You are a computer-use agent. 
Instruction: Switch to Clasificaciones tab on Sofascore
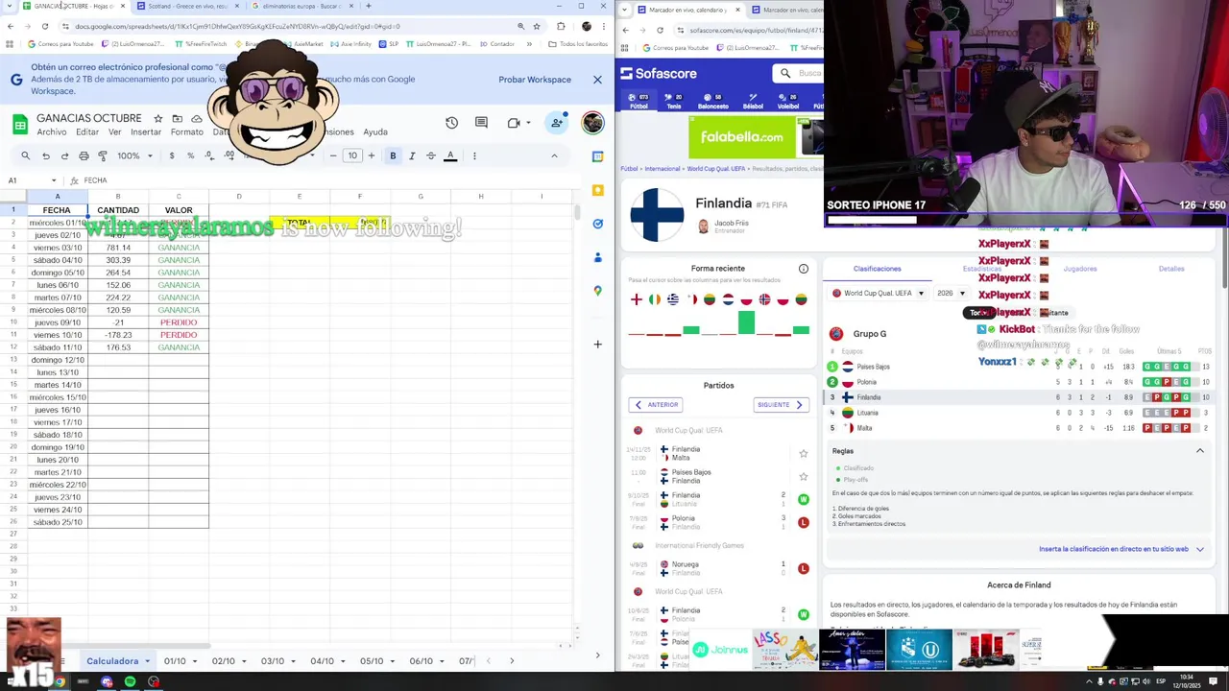point(878,269)
